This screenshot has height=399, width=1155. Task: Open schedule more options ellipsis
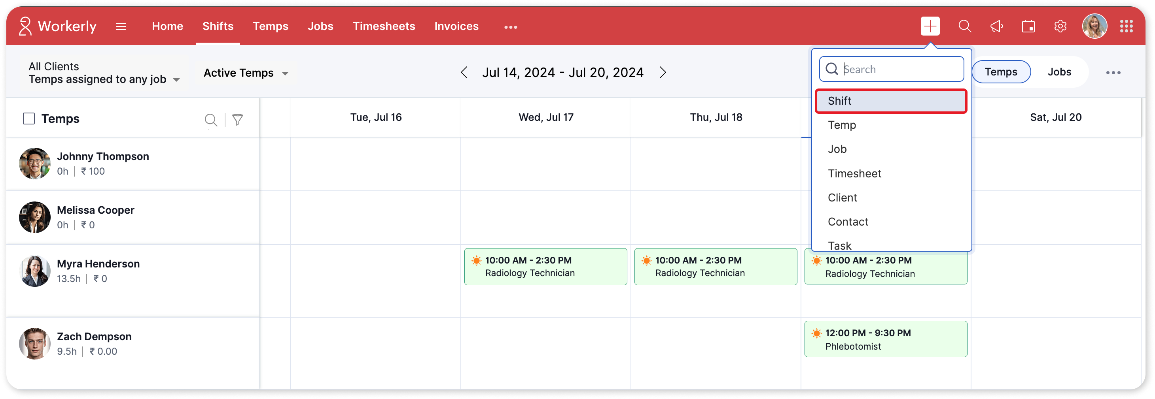coord(1113,73)
